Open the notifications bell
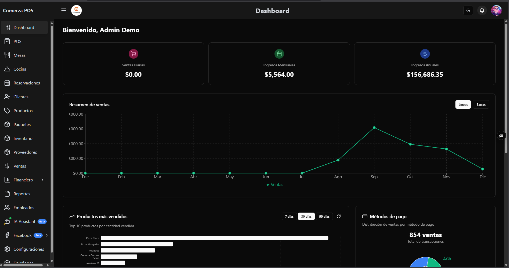509x268 pixels. click(482, 10)
